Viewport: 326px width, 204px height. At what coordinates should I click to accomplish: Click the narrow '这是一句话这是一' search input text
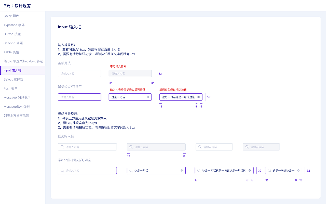point(284,171)
